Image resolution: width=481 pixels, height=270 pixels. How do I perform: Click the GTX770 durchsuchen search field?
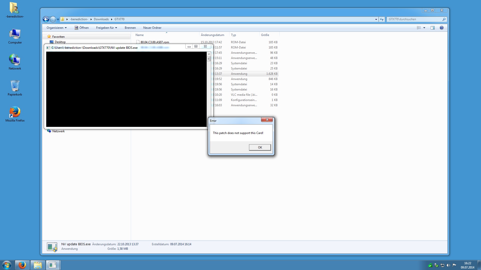click(x=414, y=19)
